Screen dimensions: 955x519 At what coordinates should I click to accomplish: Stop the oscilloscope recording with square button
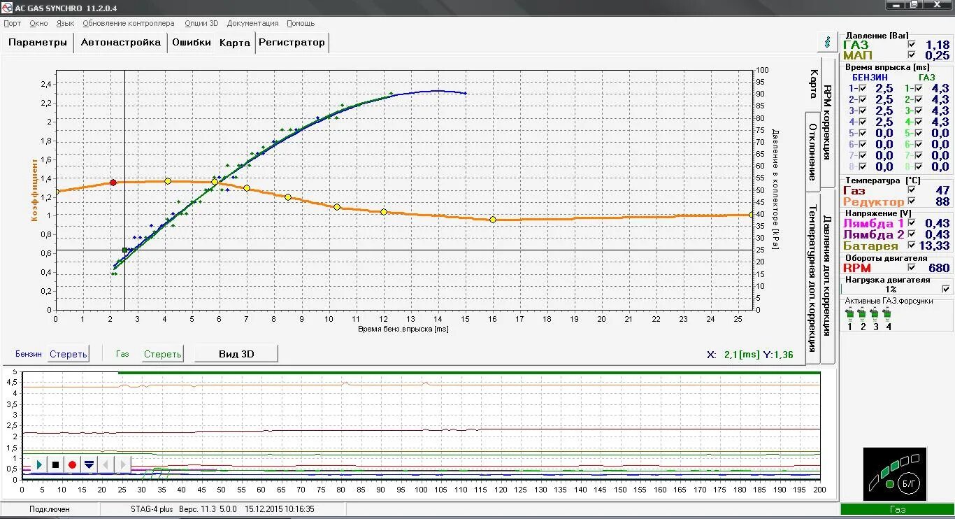click(56, 464)
